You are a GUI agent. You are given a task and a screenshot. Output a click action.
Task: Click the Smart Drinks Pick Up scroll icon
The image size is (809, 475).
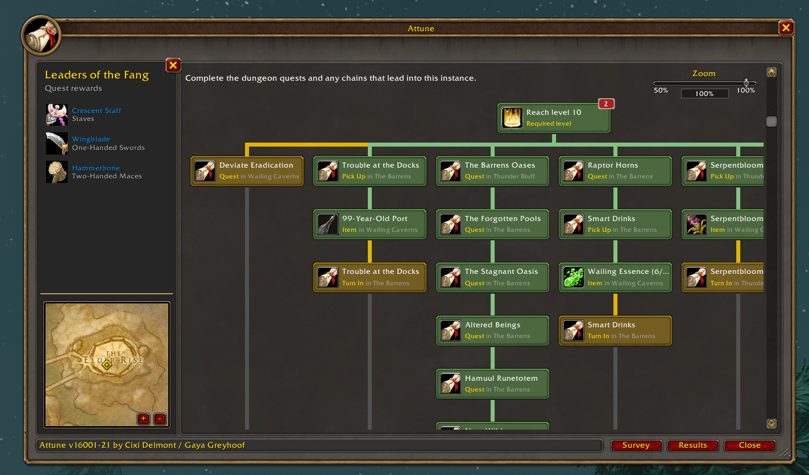coord(574,224)
